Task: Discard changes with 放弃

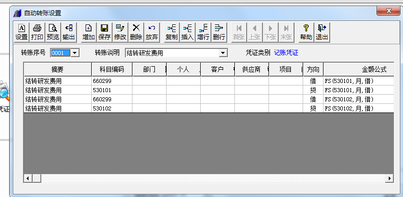Action: (152, 33)
